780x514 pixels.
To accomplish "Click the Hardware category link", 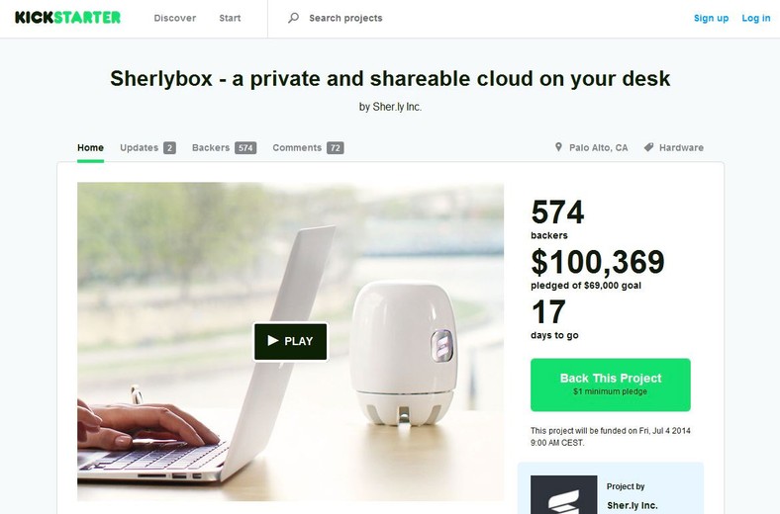I will tap(681, 147).
